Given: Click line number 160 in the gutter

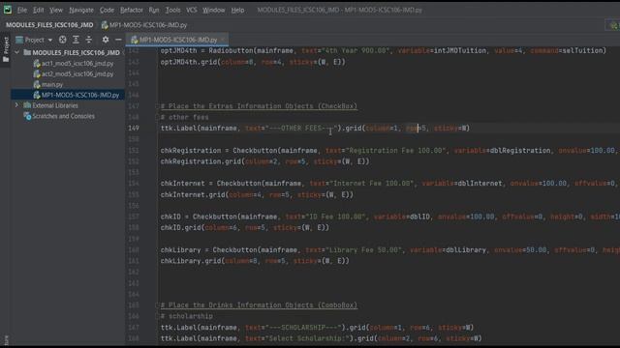Looking at the screenshot, I should point(134,249).
